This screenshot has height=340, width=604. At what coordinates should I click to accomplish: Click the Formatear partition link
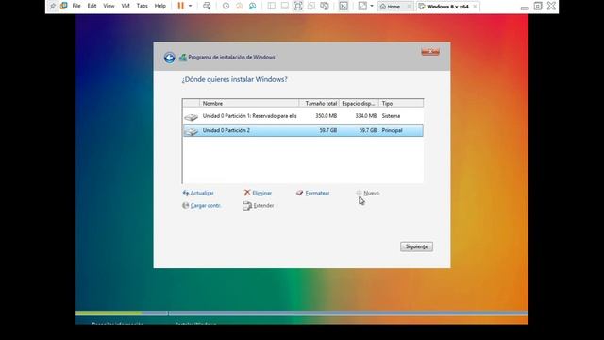click(x=312, y=193)
